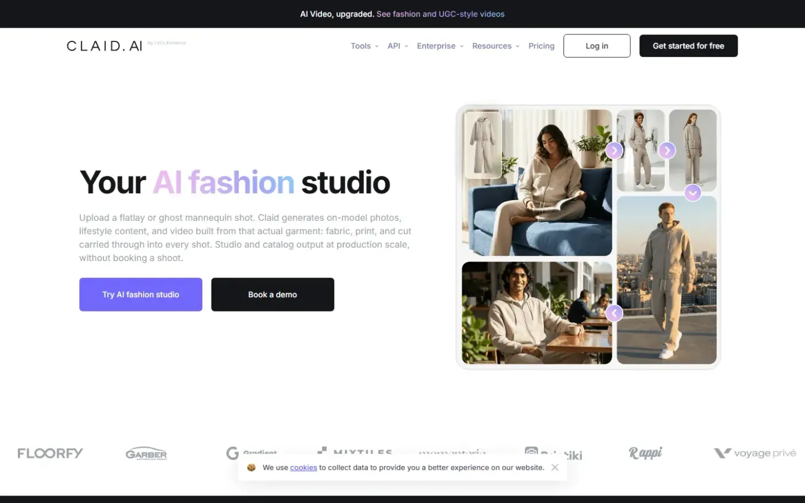Click left arrow beside cafe model photo
The height and width of the screenshot is (503, 805).
coord(614,313)
